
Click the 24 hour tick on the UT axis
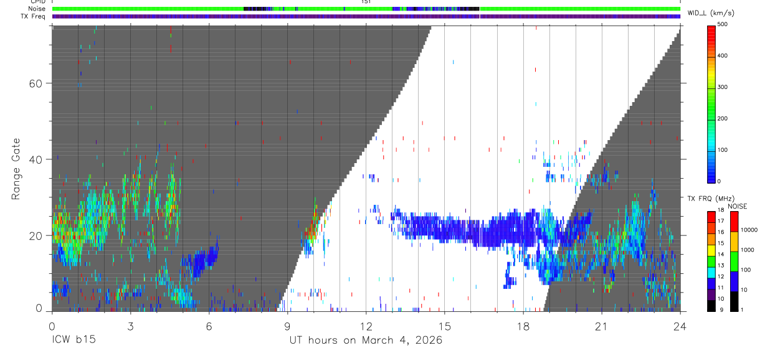click(680, 326)
